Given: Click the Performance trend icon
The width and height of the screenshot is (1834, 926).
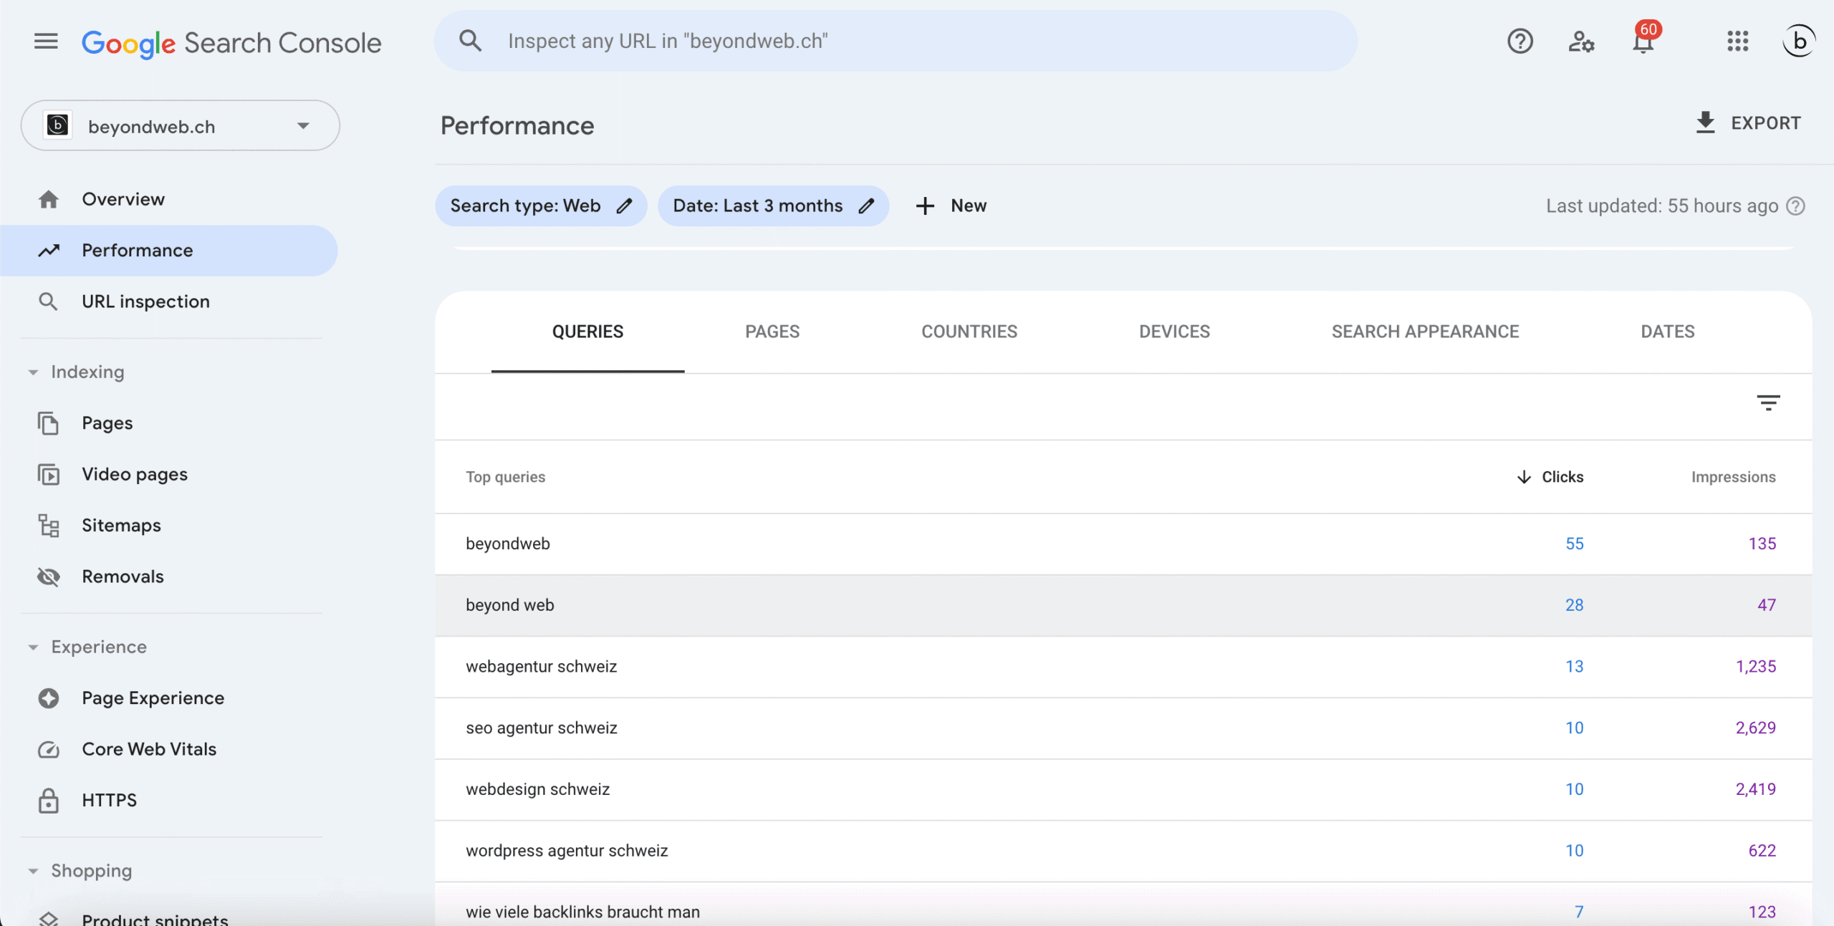Looking at the screenshot, I should coord(48,251).
